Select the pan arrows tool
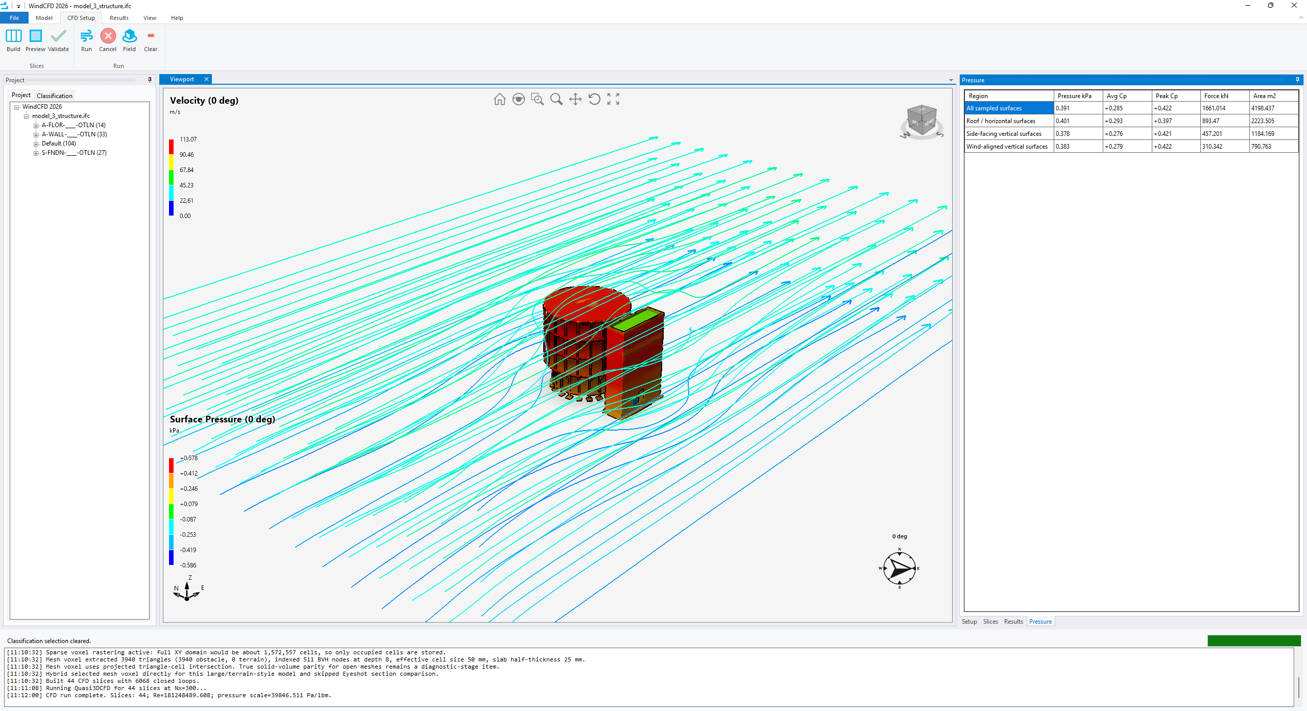This screenshot has width=1307, height=711. pyautogui.click(x=575, y=99)
